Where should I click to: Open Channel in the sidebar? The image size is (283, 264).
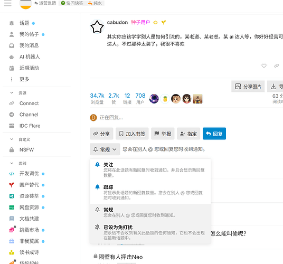(29, 115)
